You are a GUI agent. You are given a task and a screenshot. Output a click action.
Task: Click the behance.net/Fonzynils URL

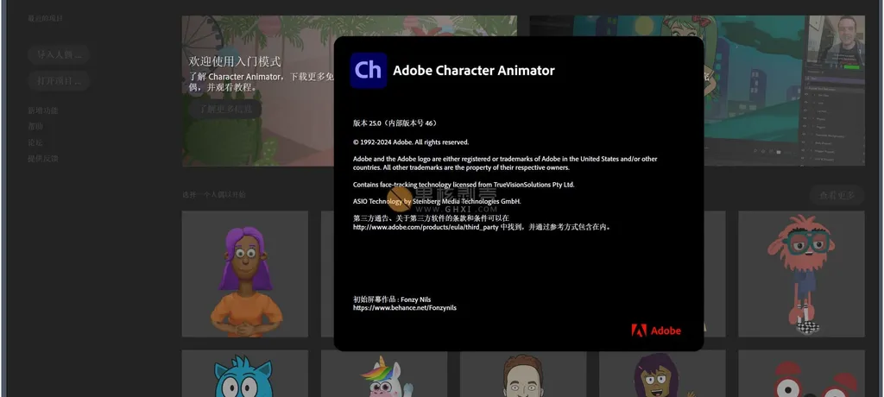point(405,308)
